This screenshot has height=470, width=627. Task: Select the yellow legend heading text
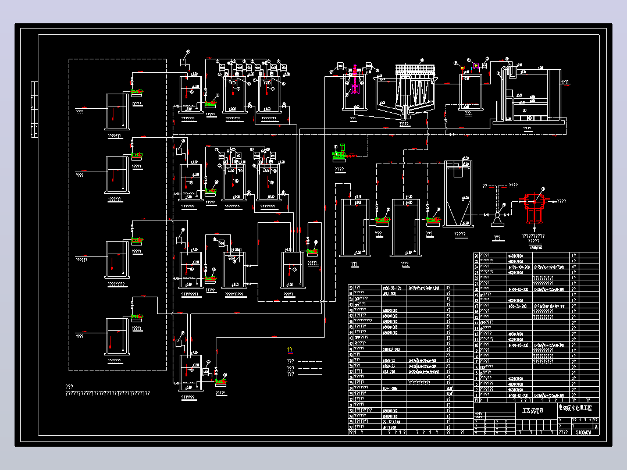click(290, 350)
